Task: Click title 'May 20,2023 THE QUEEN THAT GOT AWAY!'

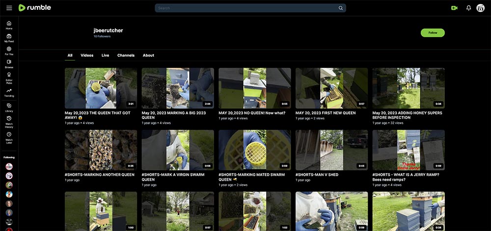Action: tap(98, 115)
